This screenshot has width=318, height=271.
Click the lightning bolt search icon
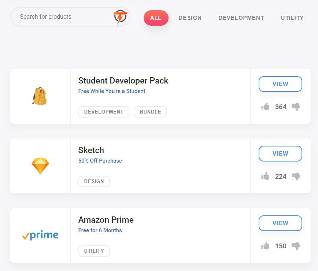tap(120, 17)
